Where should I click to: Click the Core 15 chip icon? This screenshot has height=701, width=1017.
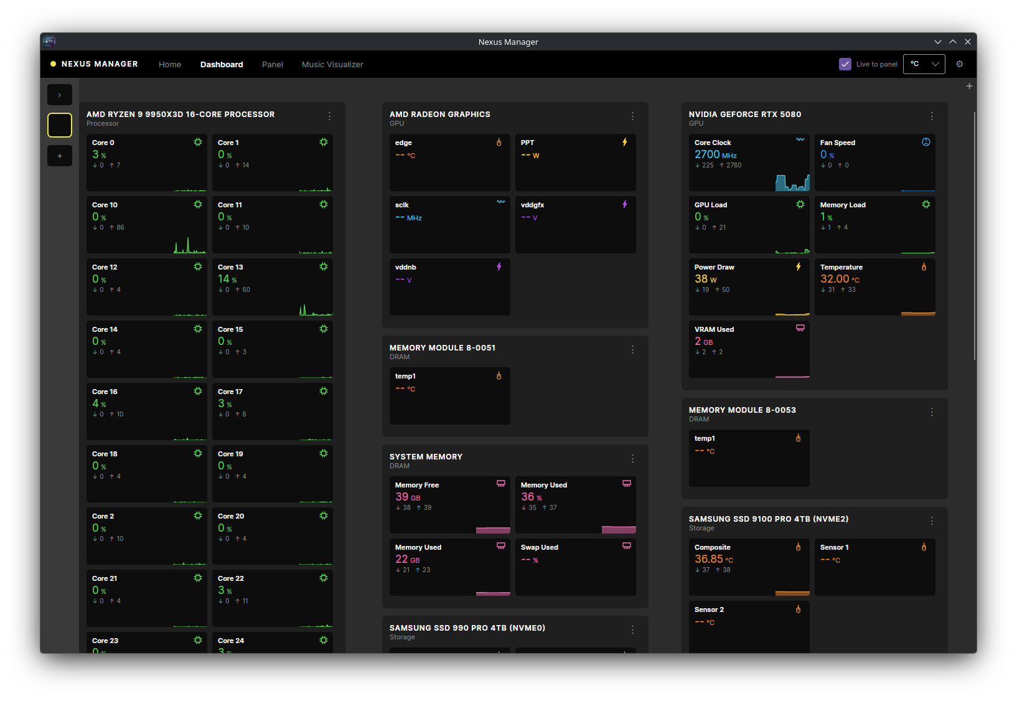point(324,329)
